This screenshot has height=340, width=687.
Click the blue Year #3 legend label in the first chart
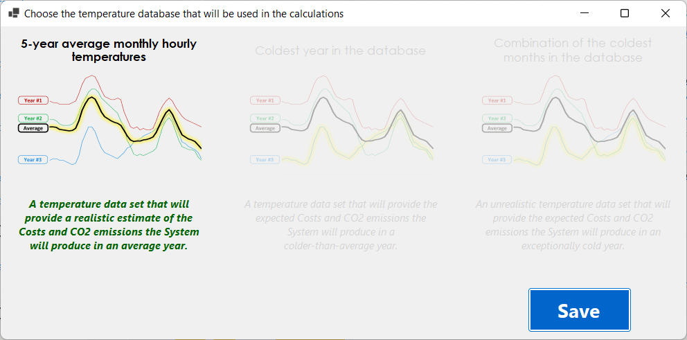point(33,160)
